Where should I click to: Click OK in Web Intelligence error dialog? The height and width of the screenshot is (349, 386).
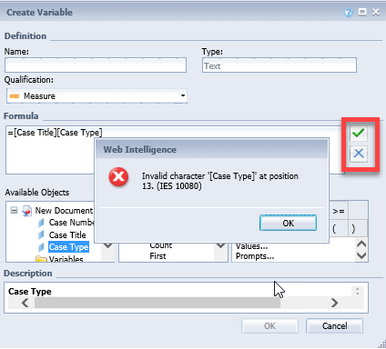click(x=288, y=223)
